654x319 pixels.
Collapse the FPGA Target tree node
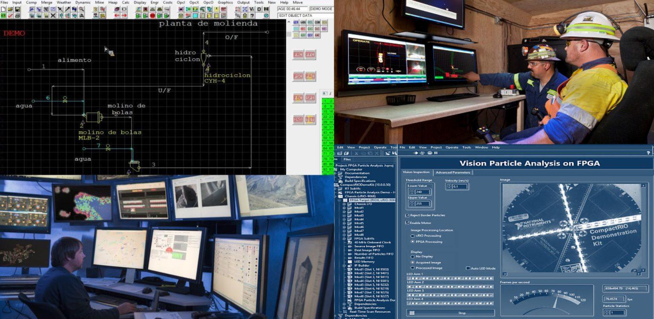point(339,200)
